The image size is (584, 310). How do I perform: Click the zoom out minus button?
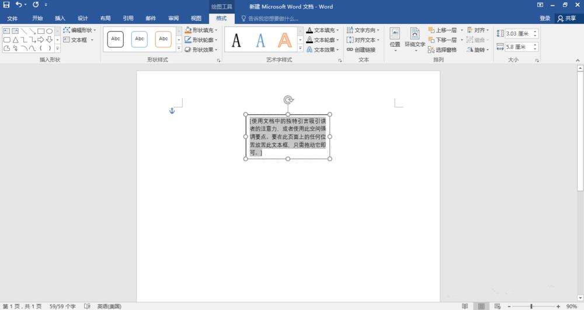coord(509,306)
